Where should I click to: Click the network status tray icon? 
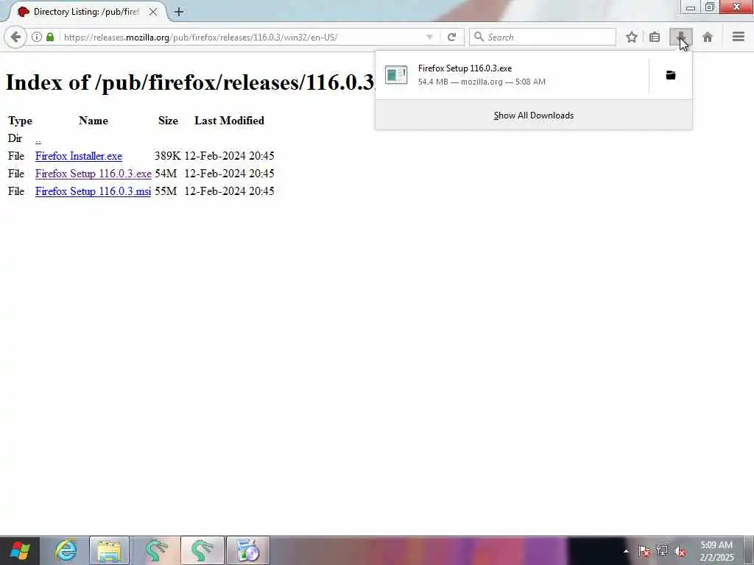[662, 551]
